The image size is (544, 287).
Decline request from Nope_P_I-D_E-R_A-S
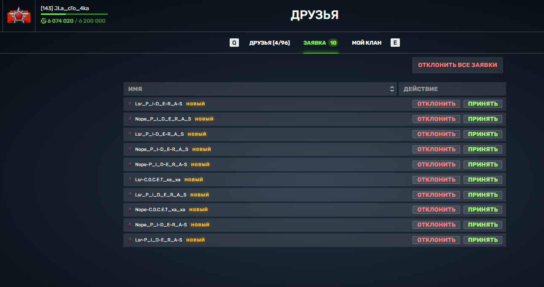436,225
